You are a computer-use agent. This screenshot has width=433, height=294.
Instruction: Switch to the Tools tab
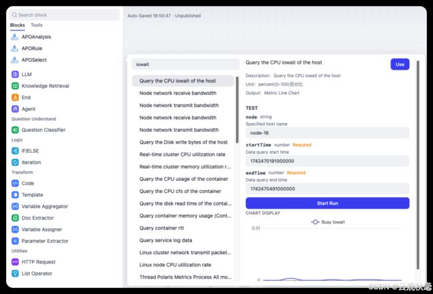point(37,25)
